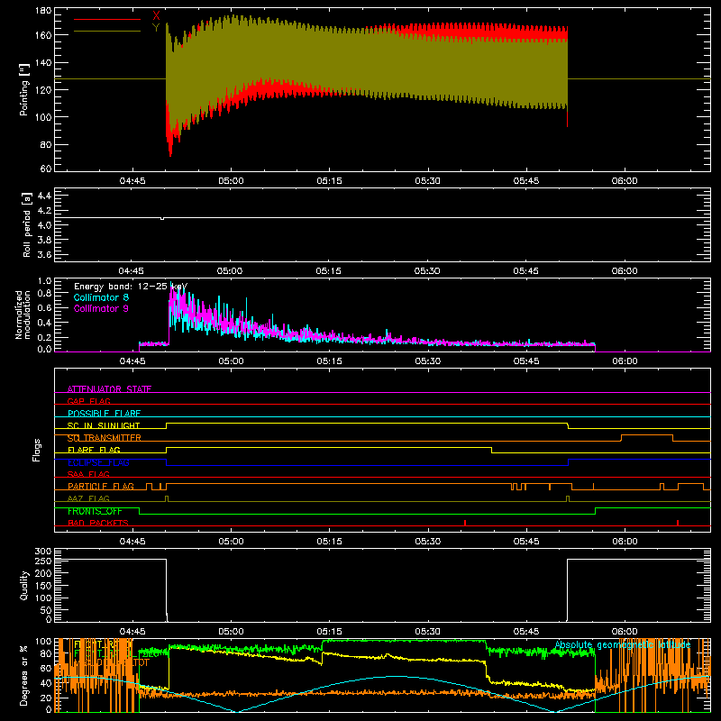Click the ATTENUATOR_STATE flag label

tap(109, 389)
